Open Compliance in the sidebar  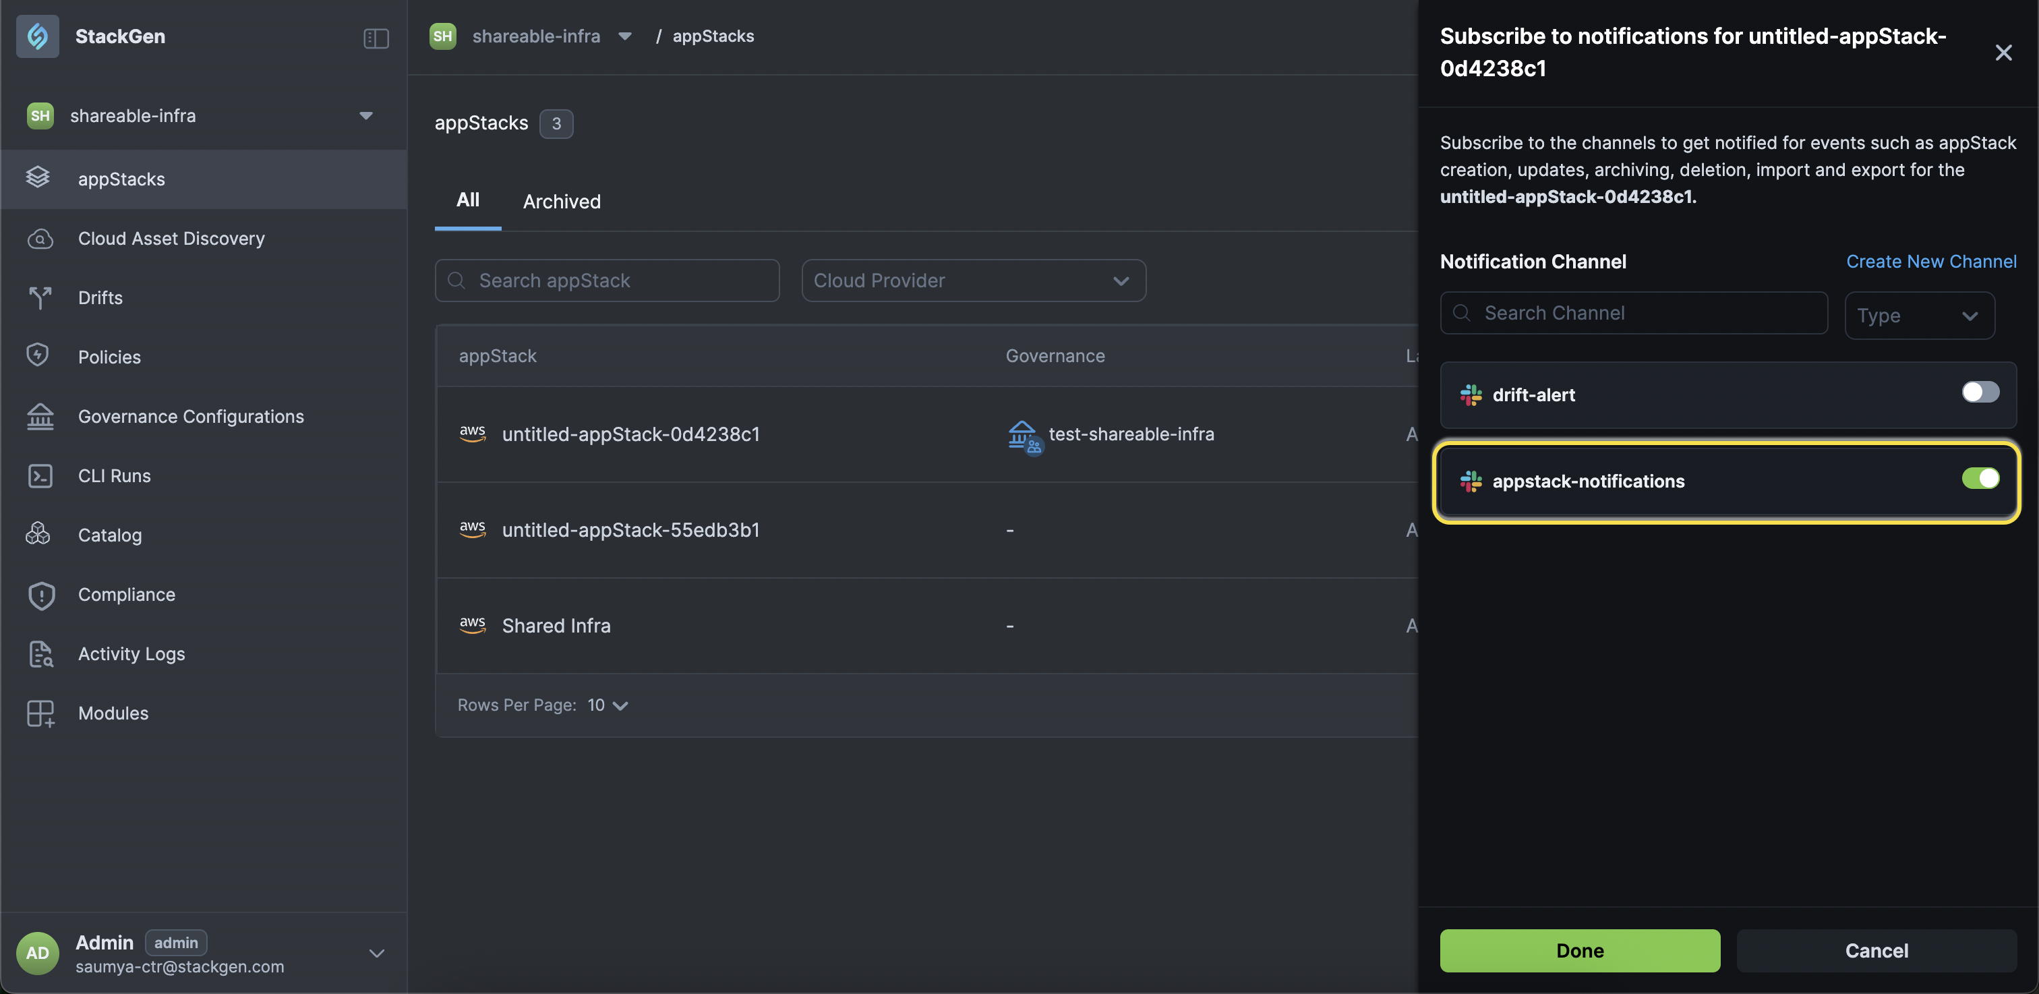coord(204,594)
